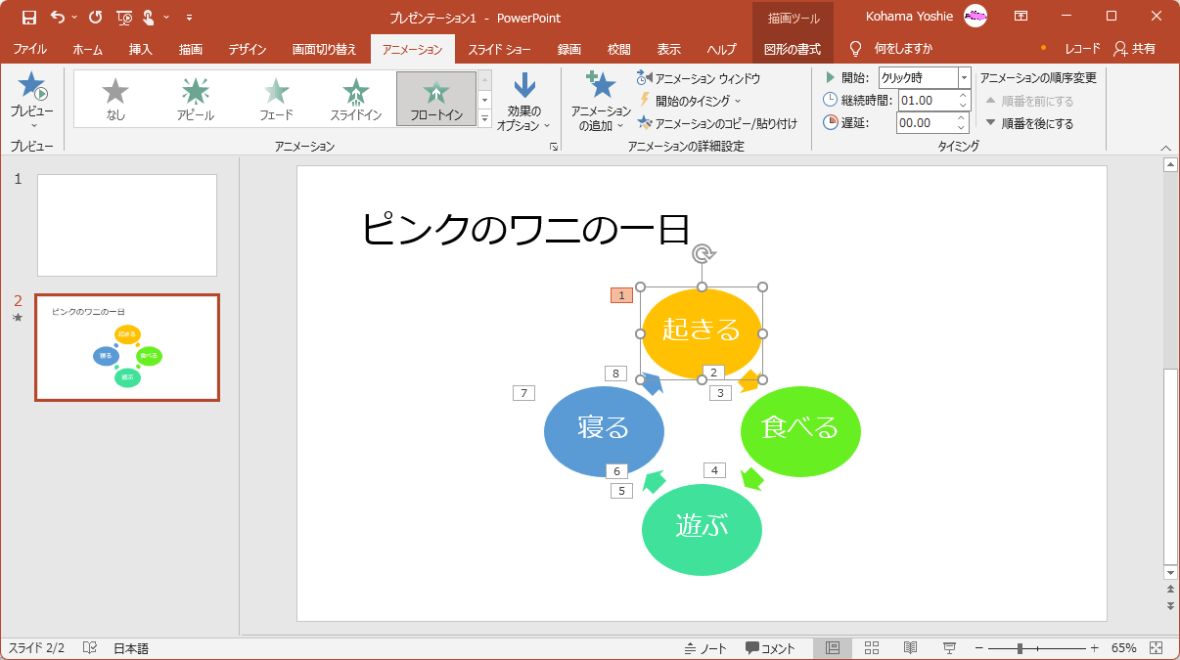The height and width of the screenshot is (660, 1180).
Task: Select the Float In (フロートイン) animation
Action: click(x=436, y=99)
